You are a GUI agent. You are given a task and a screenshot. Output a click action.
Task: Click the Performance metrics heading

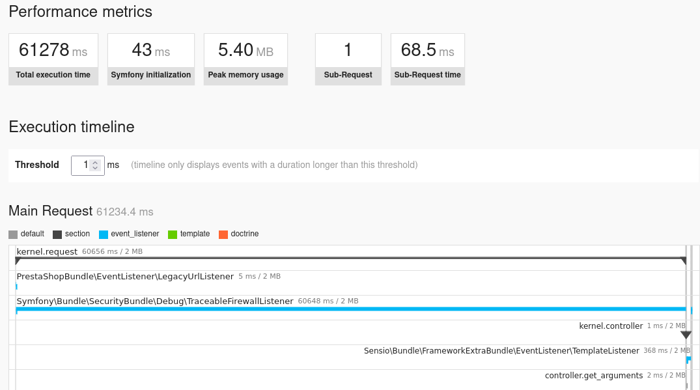pyautogui.click(x=80, y=12)
